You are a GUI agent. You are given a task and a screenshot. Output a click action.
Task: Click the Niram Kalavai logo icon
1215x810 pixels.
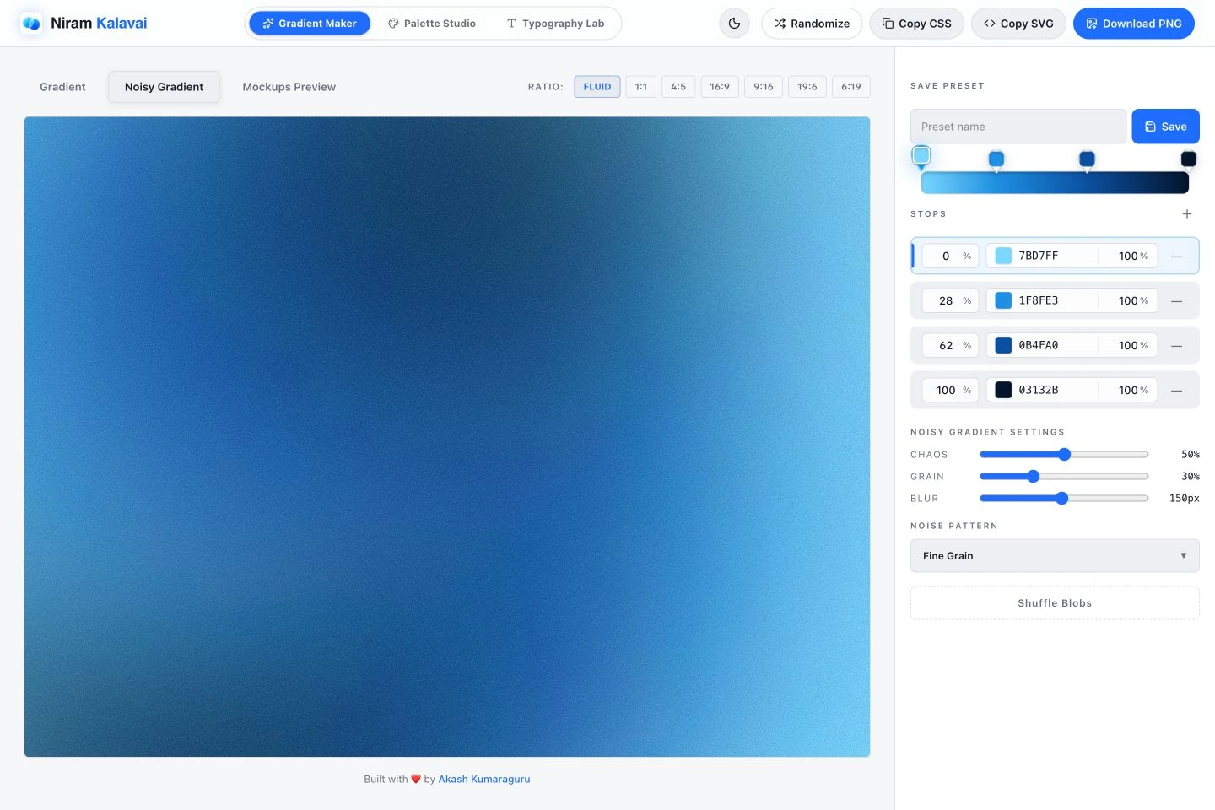31,24
